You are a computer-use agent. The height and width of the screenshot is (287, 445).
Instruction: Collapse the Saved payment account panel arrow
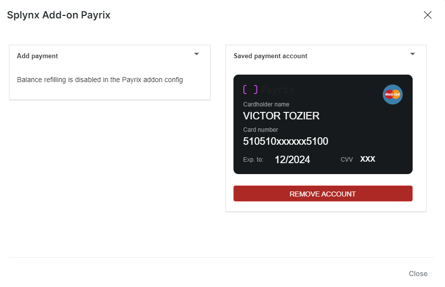(412, 54)
